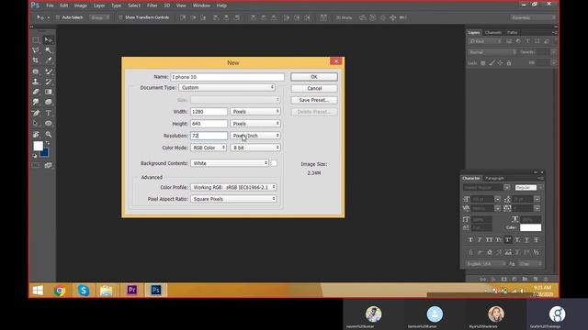
Task: Open the Background Contents dropdown
Action: pos(230,163)
